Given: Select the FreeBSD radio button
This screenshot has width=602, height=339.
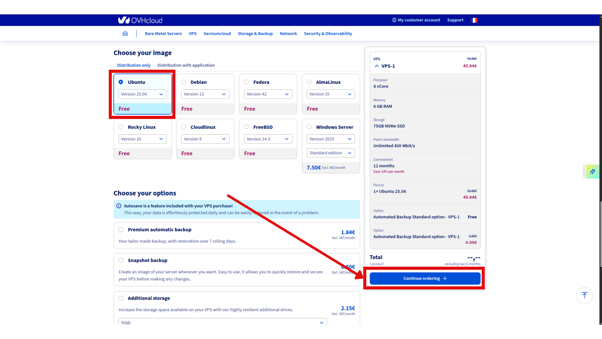Looking at the screenshot, I should click(246, 127).
